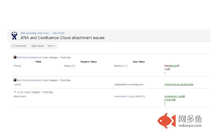Select the 'Minor [ 4 ]' original value
Image resolution: width=218 pixels, height=136 pixels.
[x=69, y=66]
